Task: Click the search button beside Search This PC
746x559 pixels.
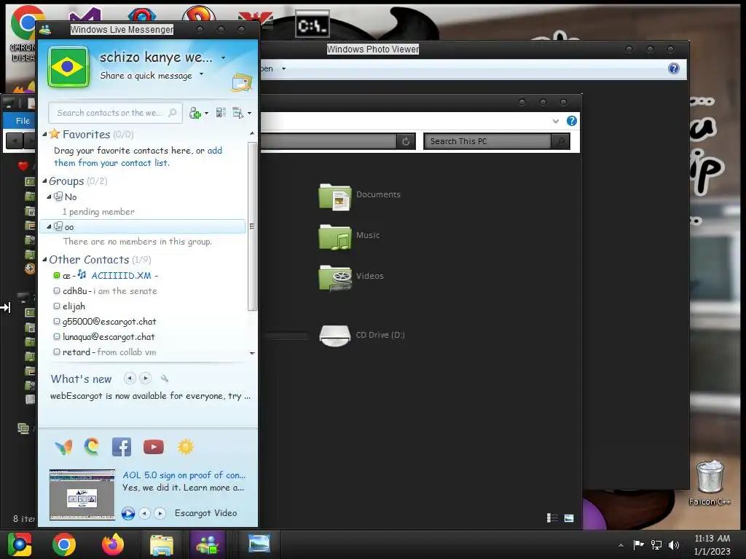Action: (x=561, y=141)
